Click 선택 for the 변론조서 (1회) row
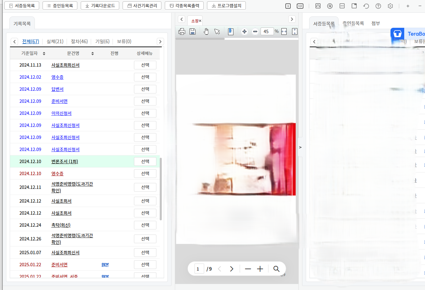Screen dimensions: 425x290 (x=145, y=161)
